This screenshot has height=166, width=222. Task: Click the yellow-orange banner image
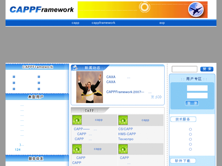click(x=143, y=10)
